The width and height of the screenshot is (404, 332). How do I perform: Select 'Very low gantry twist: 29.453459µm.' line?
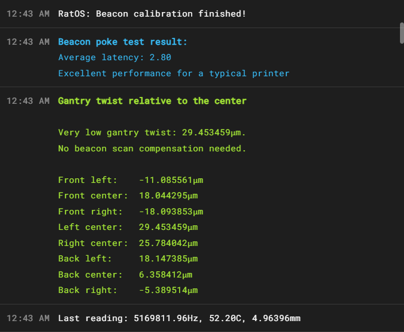point(152,132)
